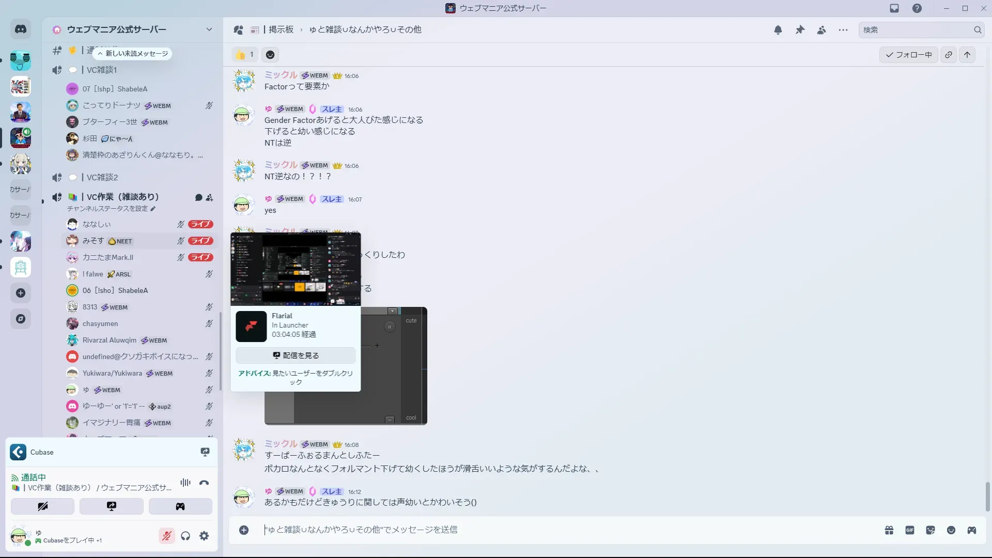Open the member list icon

[x=822, y=30]
